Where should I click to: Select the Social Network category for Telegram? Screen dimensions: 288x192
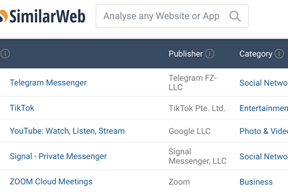pyautogui.click(x=264, y=83)
